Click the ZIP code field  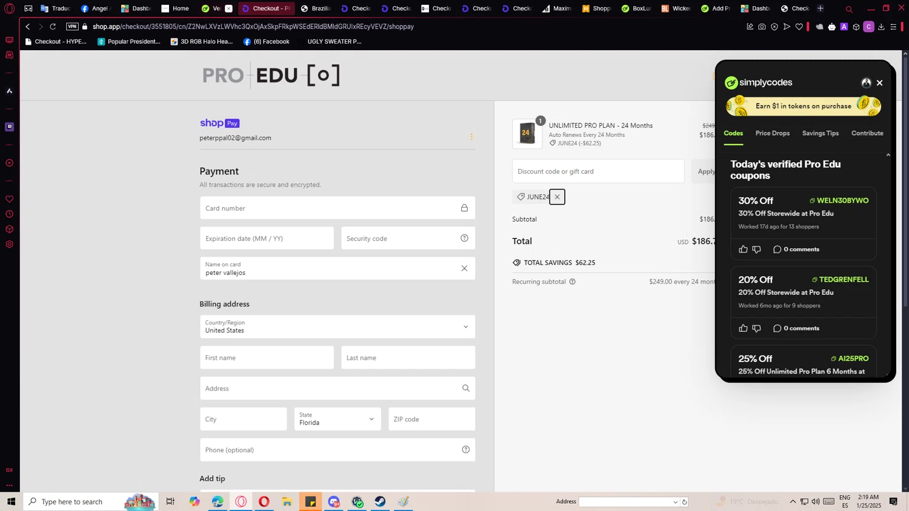point(431,419)
